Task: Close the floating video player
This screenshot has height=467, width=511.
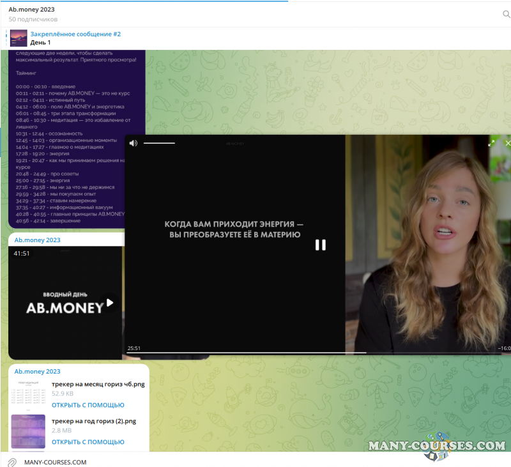Action: (x=507, y=143)
